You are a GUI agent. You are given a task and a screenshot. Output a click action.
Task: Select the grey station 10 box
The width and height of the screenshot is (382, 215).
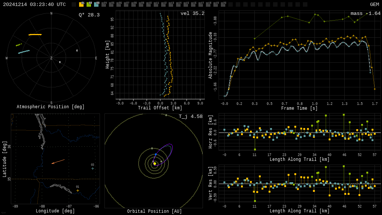coord(148,4)
